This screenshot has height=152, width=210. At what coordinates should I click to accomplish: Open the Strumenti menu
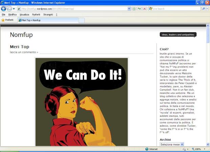[48, 15]
